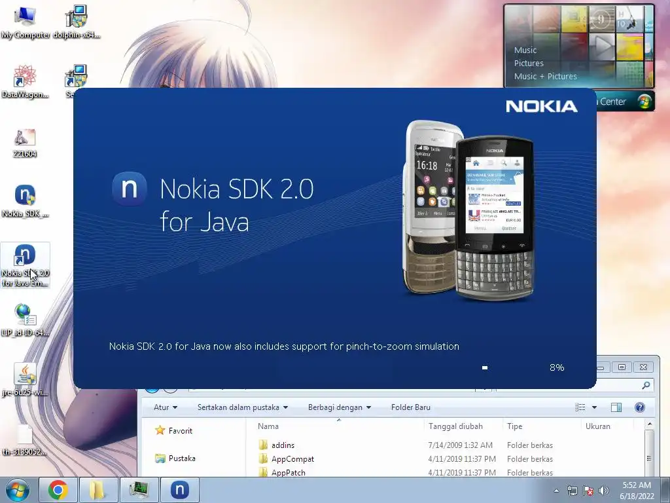Image resolution: width=670 pixels, height=503 pixels.
Task: Click the clock showing 5:52 AM
Action: 637,485
